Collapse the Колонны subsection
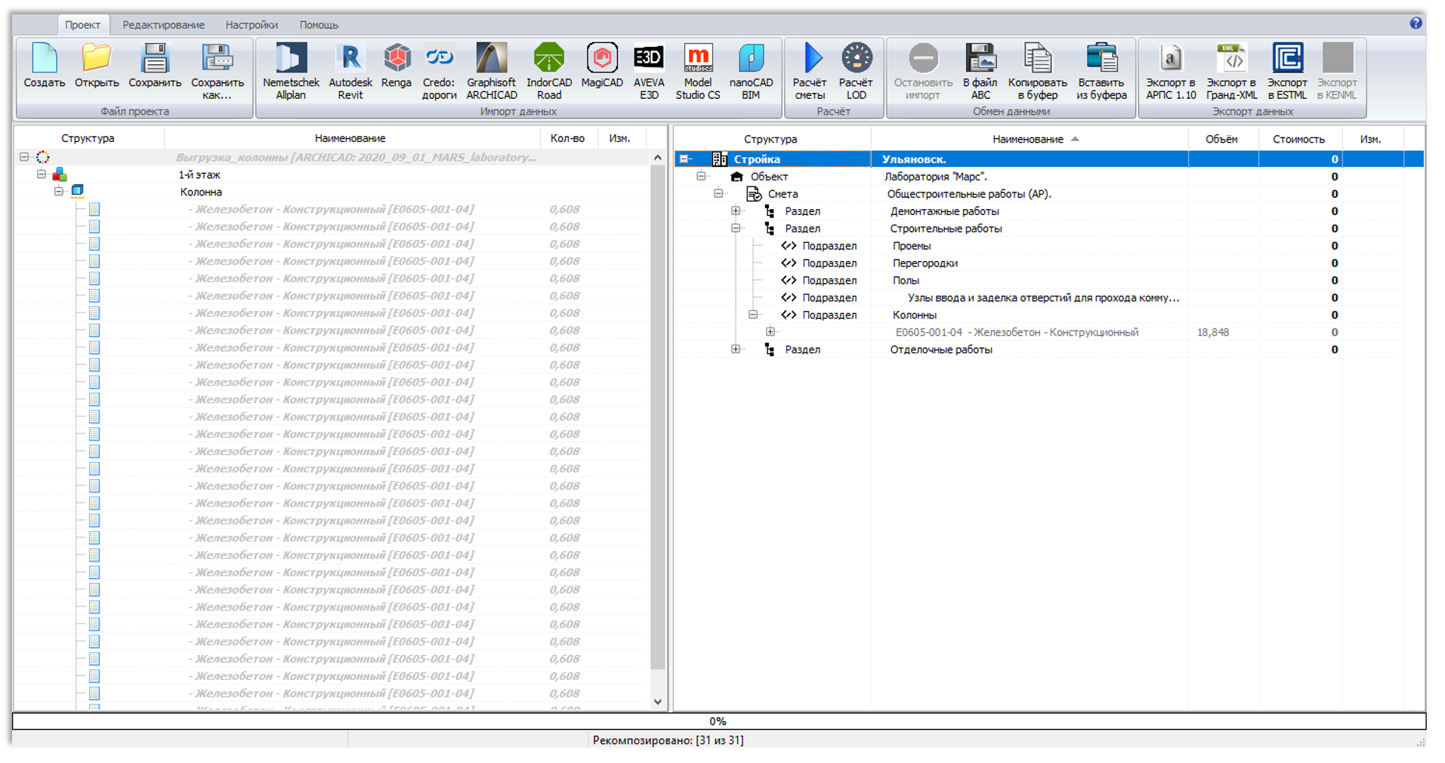Viewport: 1445px width, 763px height. [753, 315]
